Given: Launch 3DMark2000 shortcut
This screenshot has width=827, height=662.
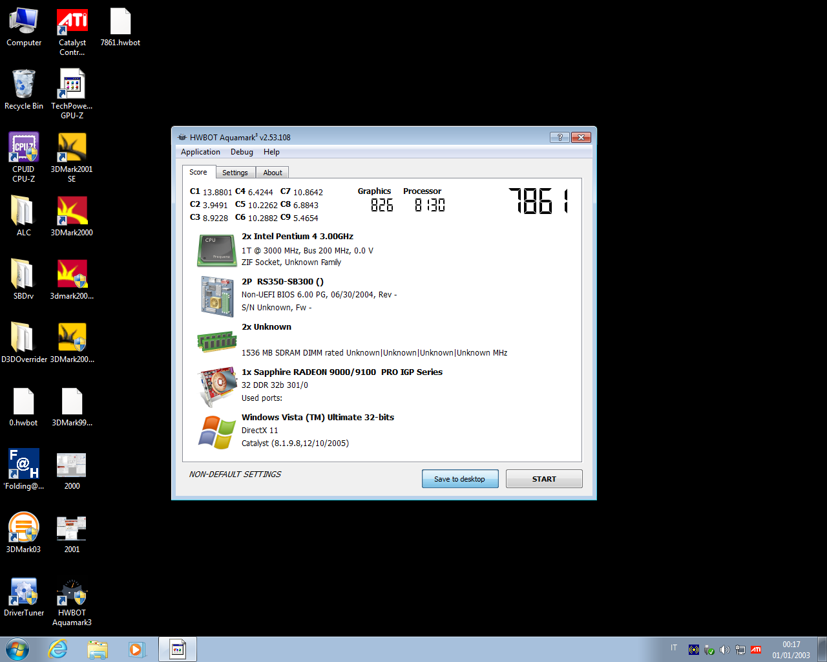Looking at the screenshot, I should pyautogui.click(x=72, y=216).
